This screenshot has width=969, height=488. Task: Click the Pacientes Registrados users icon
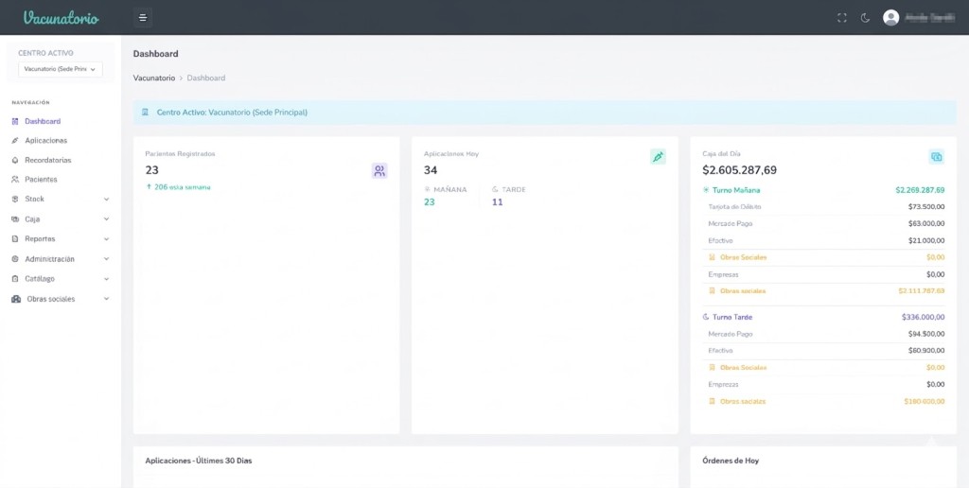point(379,171)
